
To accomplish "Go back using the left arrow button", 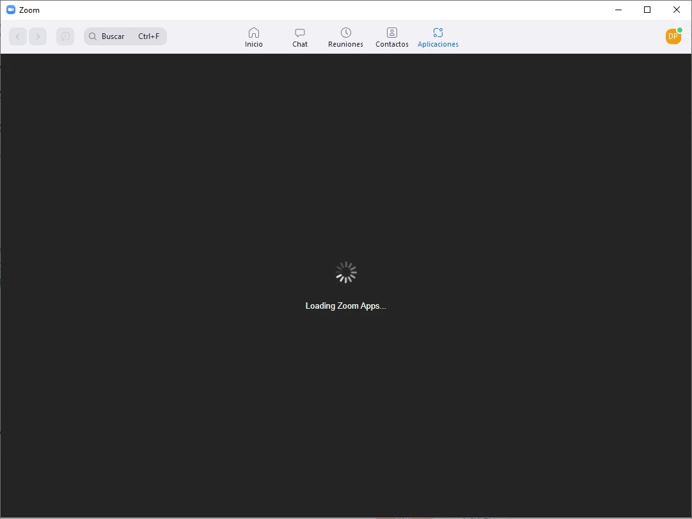I will point(18,36).
